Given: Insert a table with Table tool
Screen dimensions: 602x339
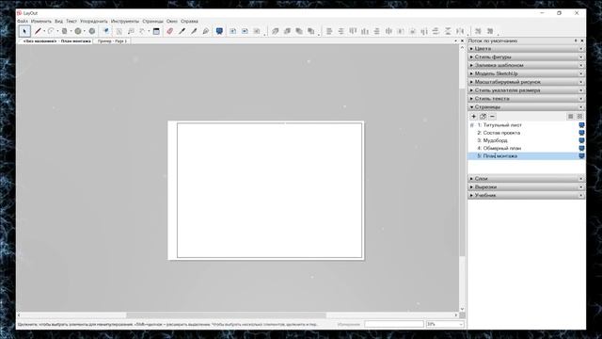Looking at the screenshot, I should click(x=156, y=31).
